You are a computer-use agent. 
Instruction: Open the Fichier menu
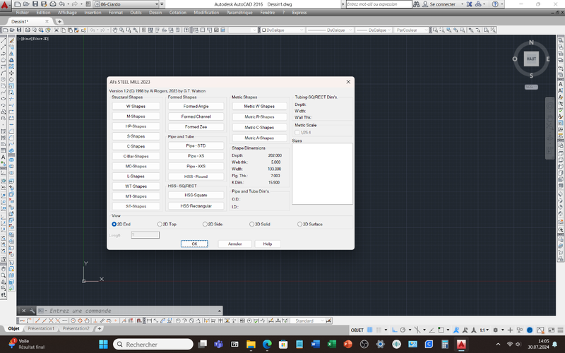pyautogui.click(x=23, y=13)
